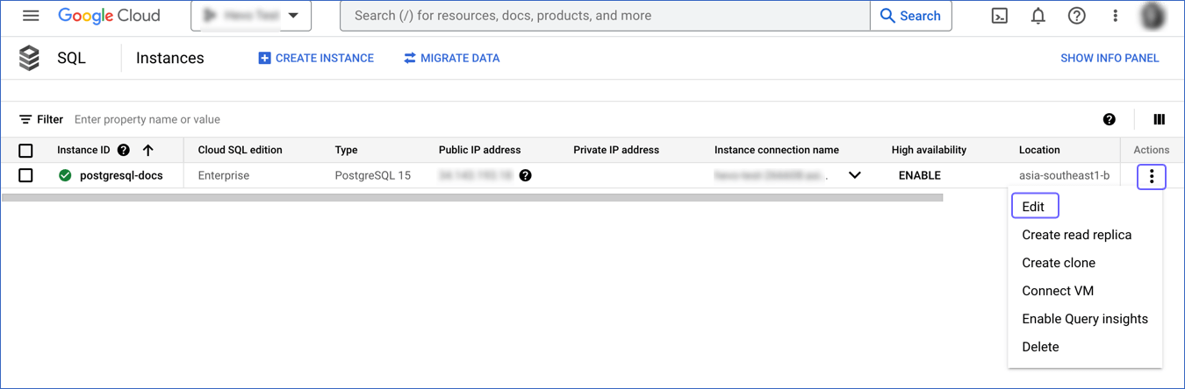This screenshot has height=389, width=1185.
Task: Open the user account avatar
Action: [x=1152, y=16]
